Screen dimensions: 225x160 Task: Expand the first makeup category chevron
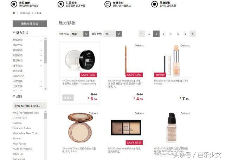pyautogui.click(x=41, y=40)
